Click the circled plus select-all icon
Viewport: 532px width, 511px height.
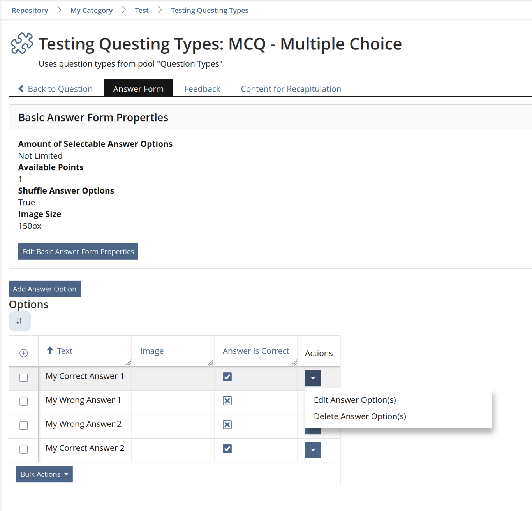[24, 353]
